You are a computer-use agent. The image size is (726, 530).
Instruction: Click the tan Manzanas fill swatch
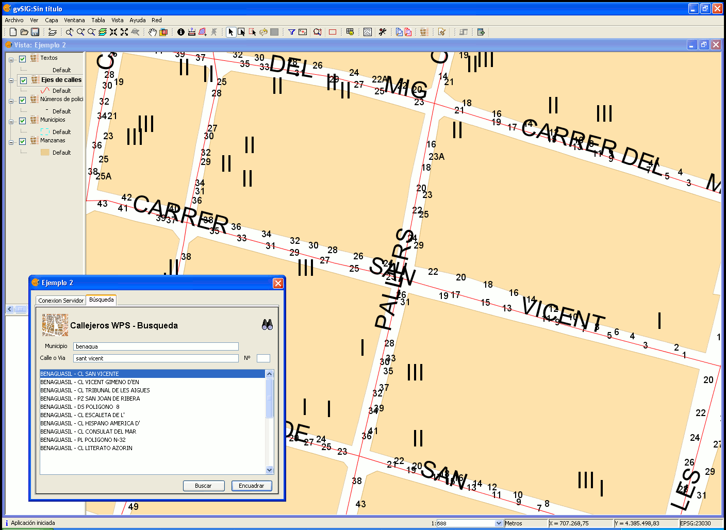[45, 153]
